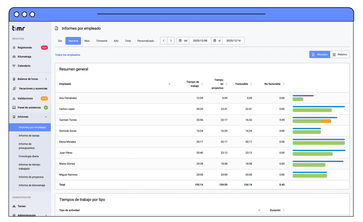Viewport: 363px width, 222px height.
Task: Open Informe de proyectos report
Action: (31, 177)
